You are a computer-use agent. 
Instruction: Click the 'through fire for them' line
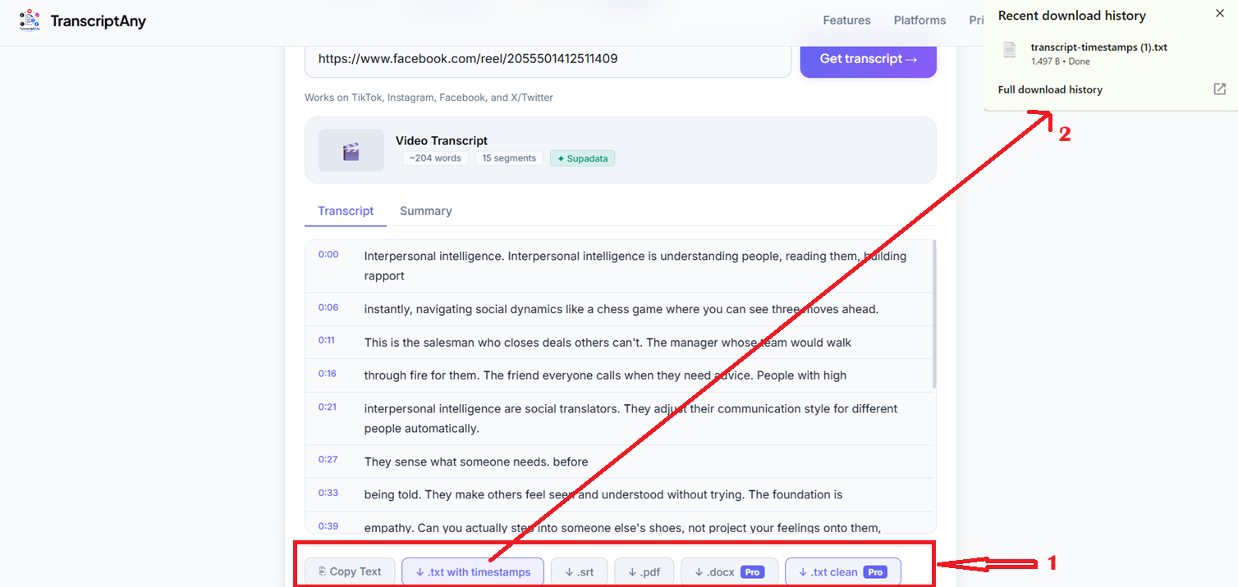tap(605, 375)
